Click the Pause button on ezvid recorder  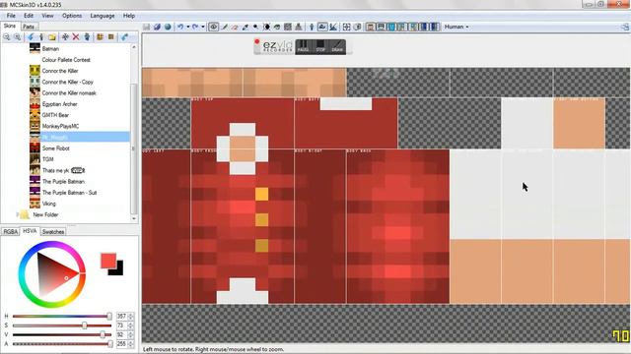pyautogui.click(x=303, y=46)
